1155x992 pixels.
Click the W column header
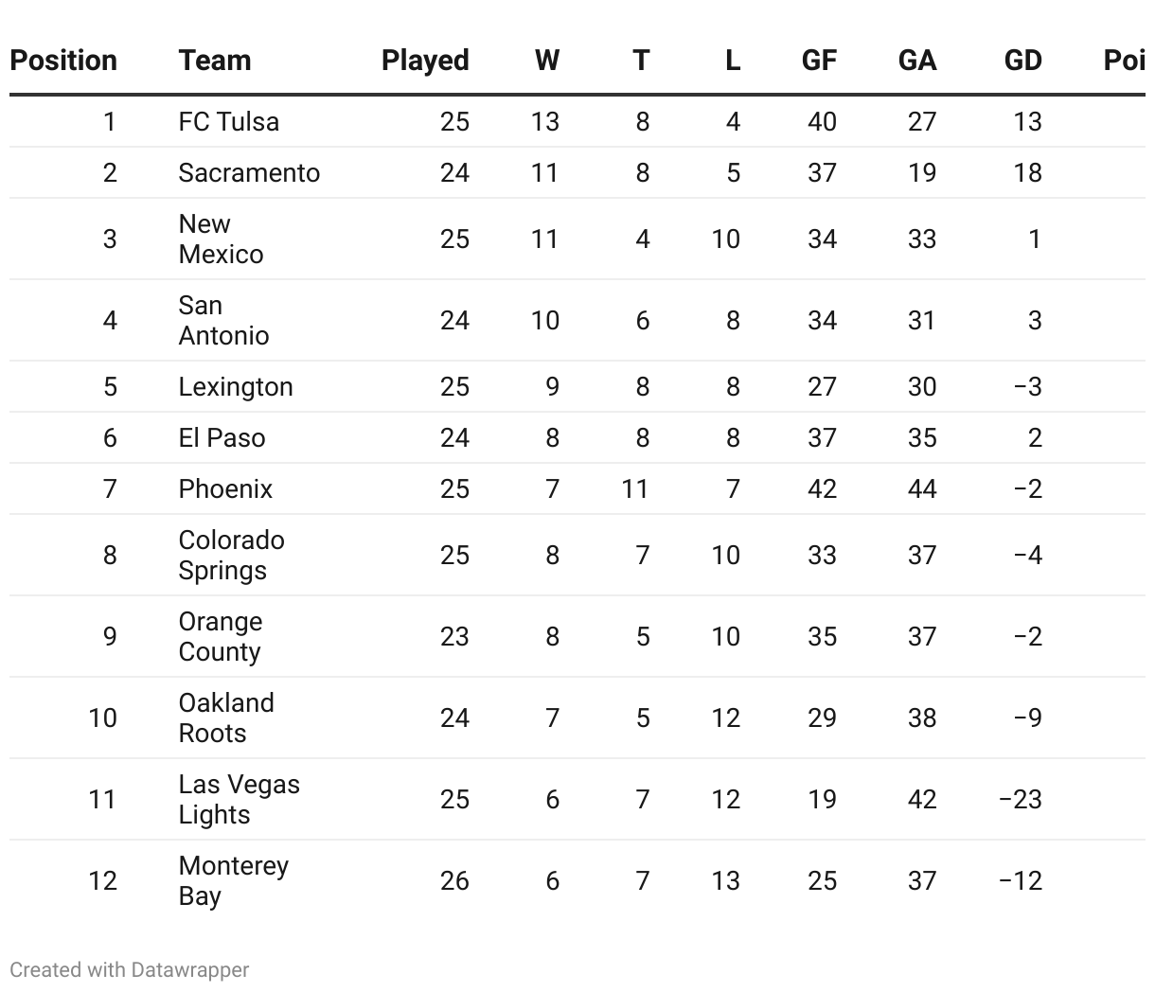pos(547,61)
